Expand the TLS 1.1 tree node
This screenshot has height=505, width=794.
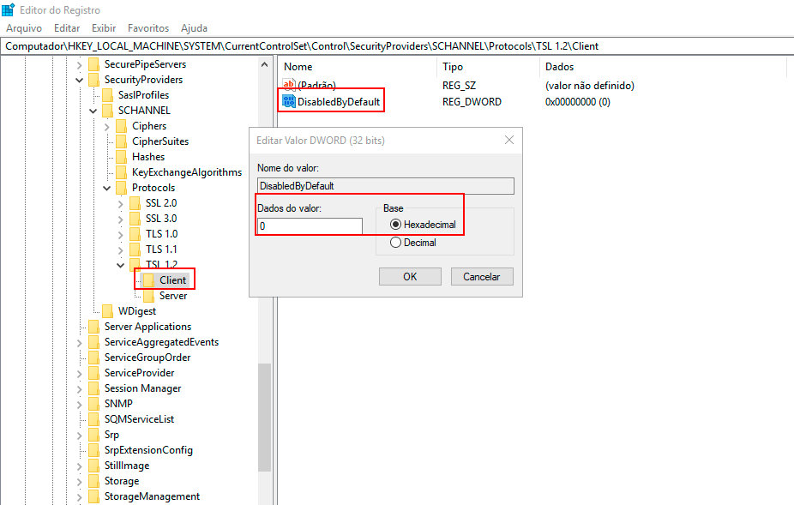tap(121, 250)
